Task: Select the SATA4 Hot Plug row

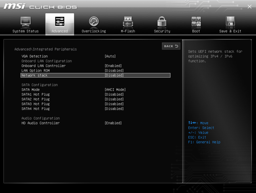Action: (35, 109)
